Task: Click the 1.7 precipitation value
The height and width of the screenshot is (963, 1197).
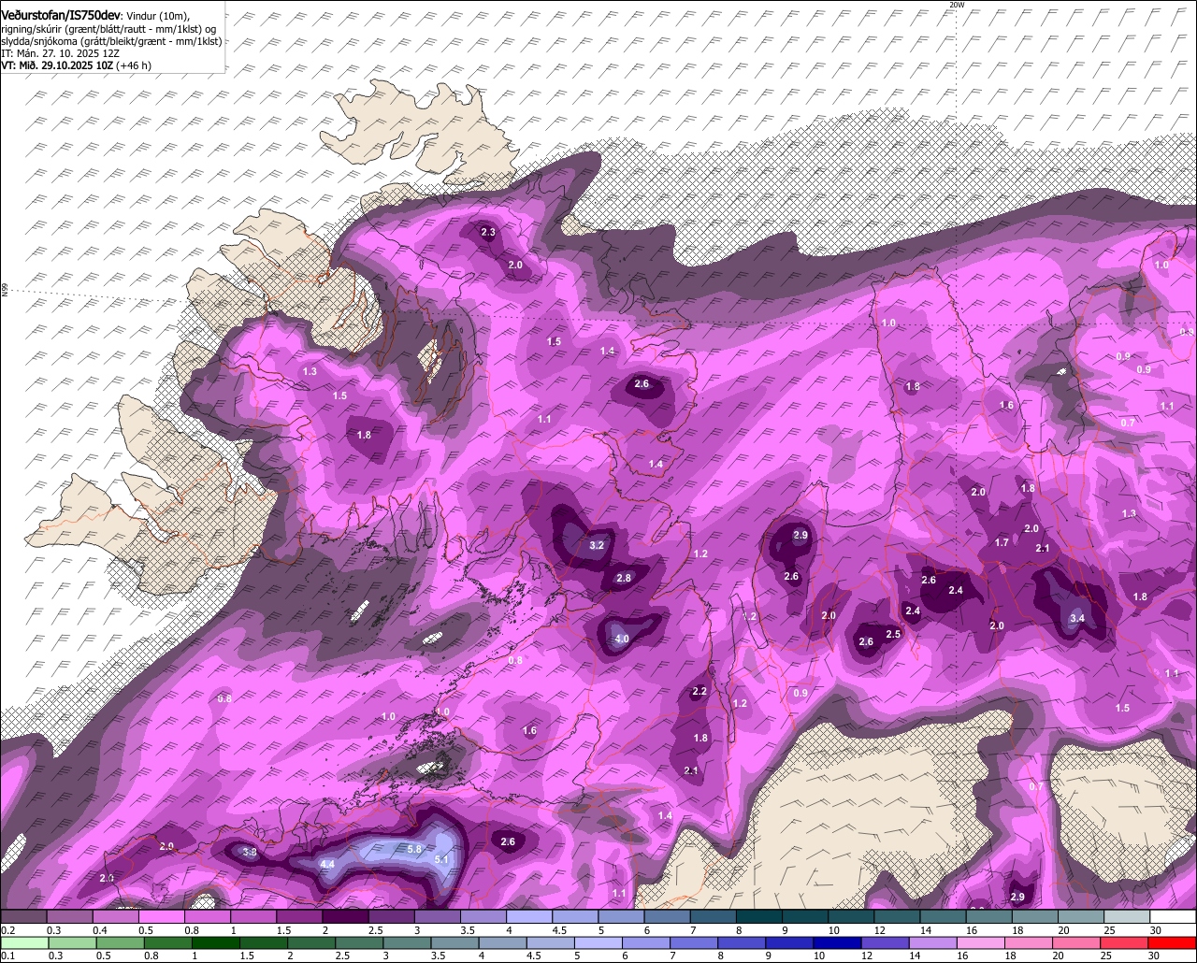Action: [x=1002, y=542]
